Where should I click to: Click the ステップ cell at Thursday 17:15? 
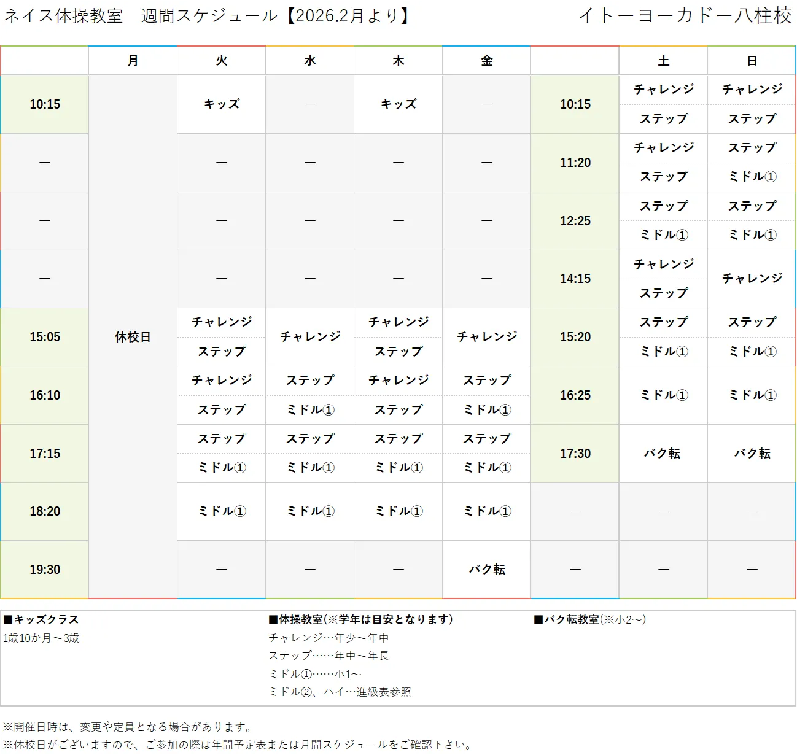click(398, 439)
